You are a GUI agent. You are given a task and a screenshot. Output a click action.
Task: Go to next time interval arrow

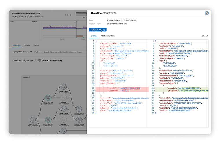click(x=68, y=15)
